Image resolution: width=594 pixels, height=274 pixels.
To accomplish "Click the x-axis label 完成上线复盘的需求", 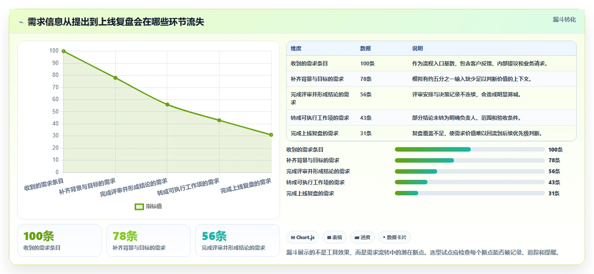I will pyautogui.click(x=246, y=186).
